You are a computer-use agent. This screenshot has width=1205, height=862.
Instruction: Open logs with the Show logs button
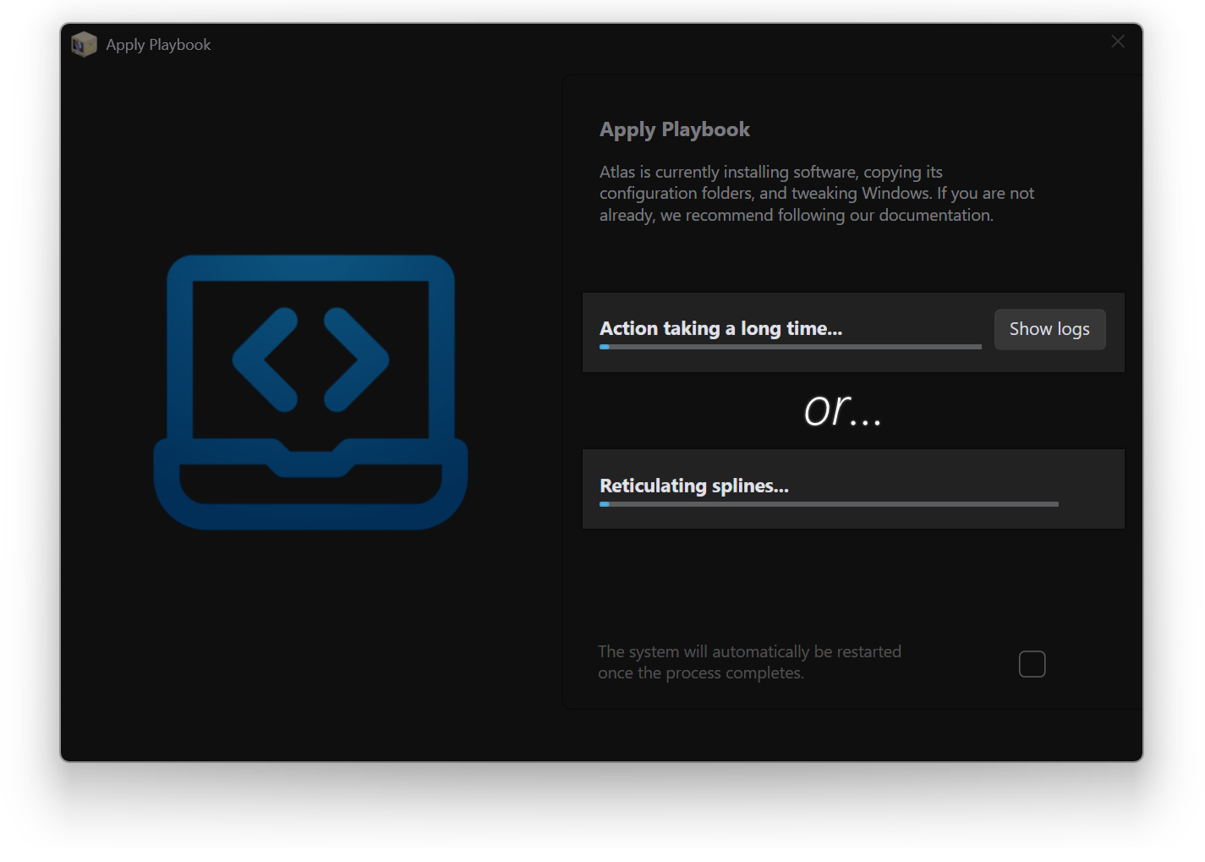coord(1049,329)
